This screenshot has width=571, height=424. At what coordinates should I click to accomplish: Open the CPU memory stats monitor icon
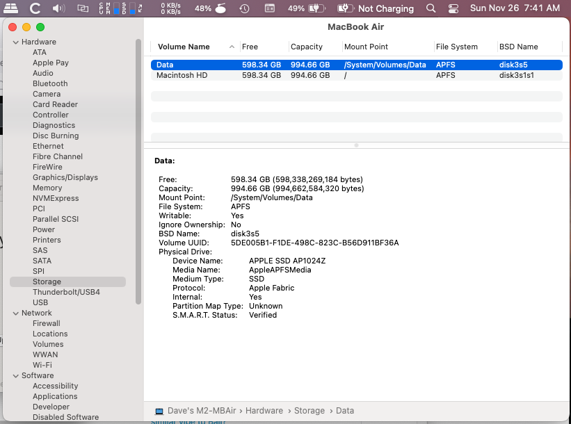[x=120, y=8]
